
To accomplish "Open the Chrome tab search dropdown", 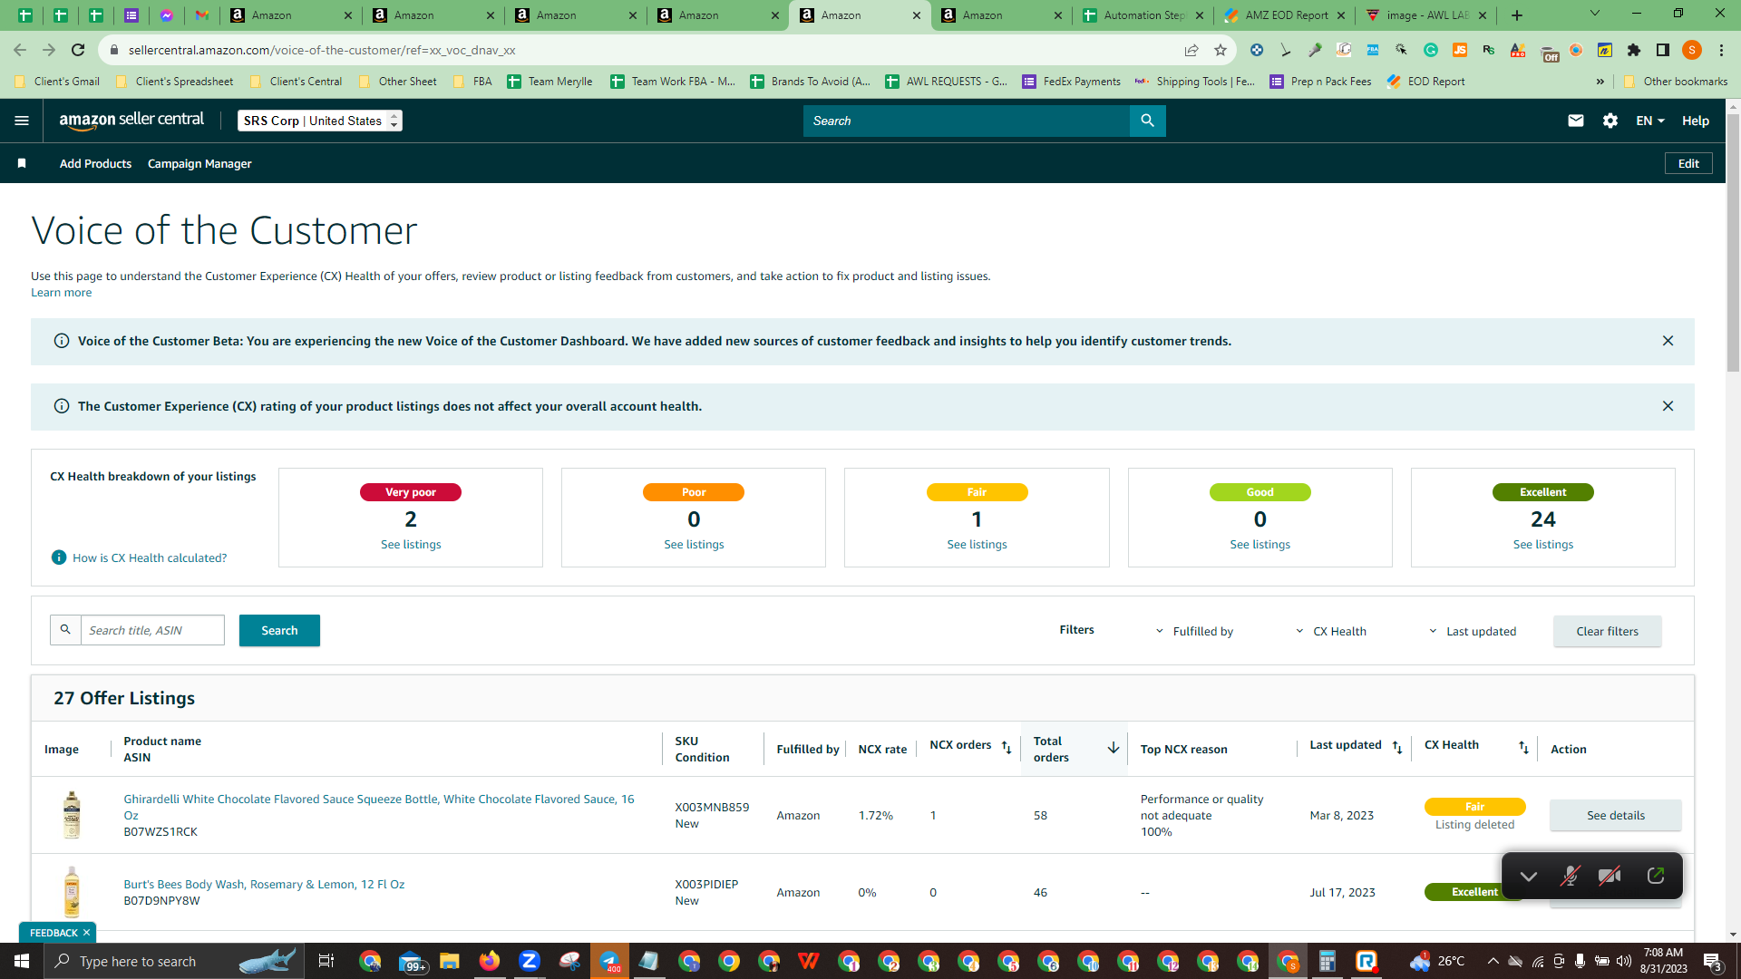I will point(1595,14).
